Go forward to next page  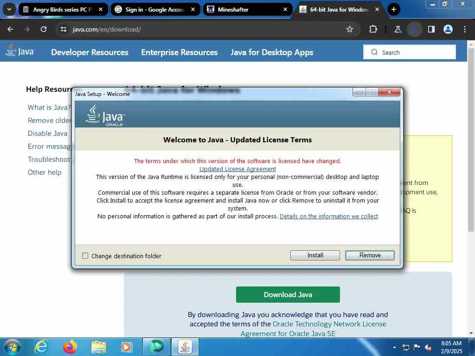coord(27,29)
